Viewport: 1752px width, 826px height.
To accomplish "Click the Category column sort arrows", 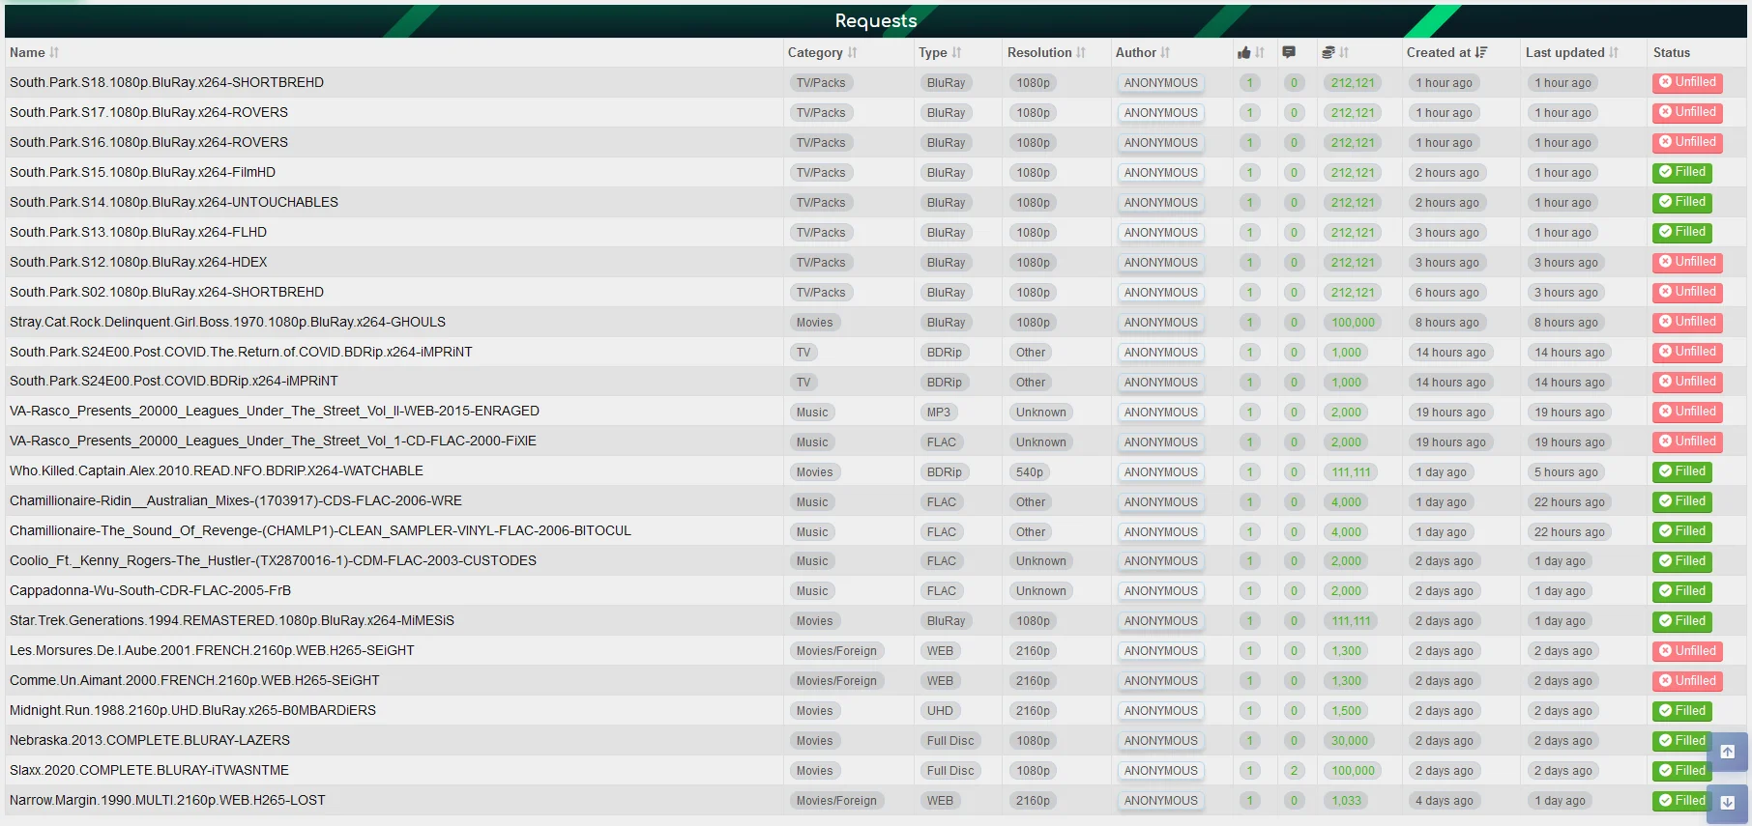I will click(853, 53).
